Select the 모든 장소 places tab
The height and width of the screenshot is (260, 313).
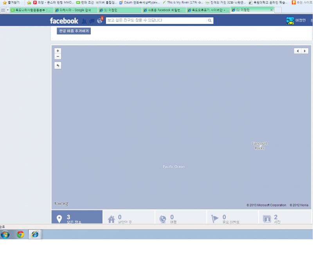click(x=77, y=218)
